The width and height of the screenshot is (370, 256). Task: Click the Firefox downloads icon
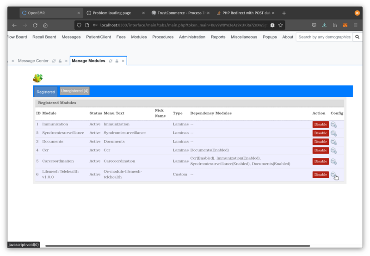[324, 25]
